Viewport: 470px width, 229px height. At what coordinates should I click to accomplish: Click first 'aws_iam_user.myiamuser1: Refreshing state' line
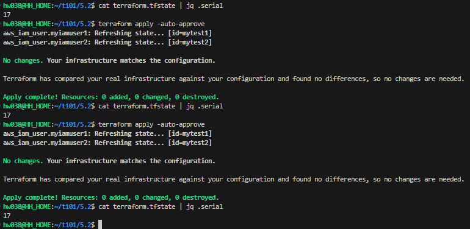[107, 33]
